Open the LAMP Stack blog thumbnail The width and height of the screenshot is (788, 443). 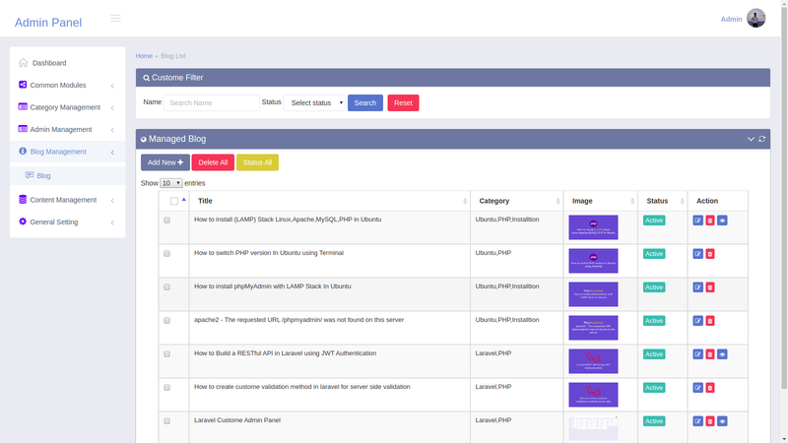[x=593, y=227]
